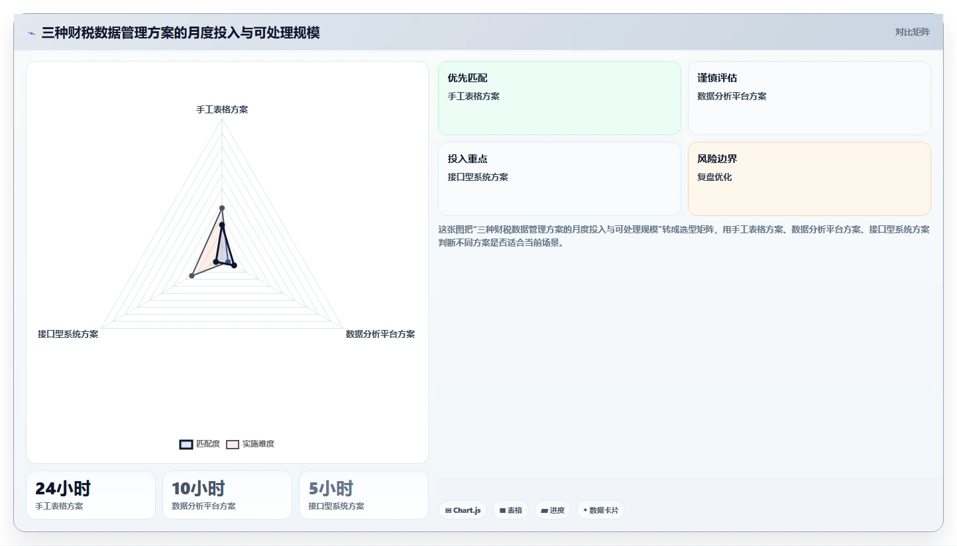The image size is (957, 546).
Task: Click the top data point on radar chart
Action: point(222,208)
